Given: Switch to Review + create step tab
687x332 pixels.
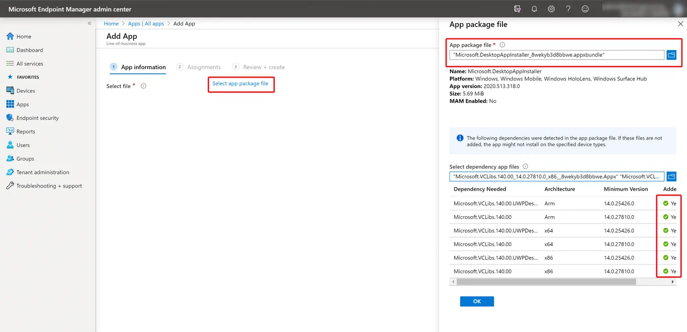Looking at the screenshot, I should 259,67.
